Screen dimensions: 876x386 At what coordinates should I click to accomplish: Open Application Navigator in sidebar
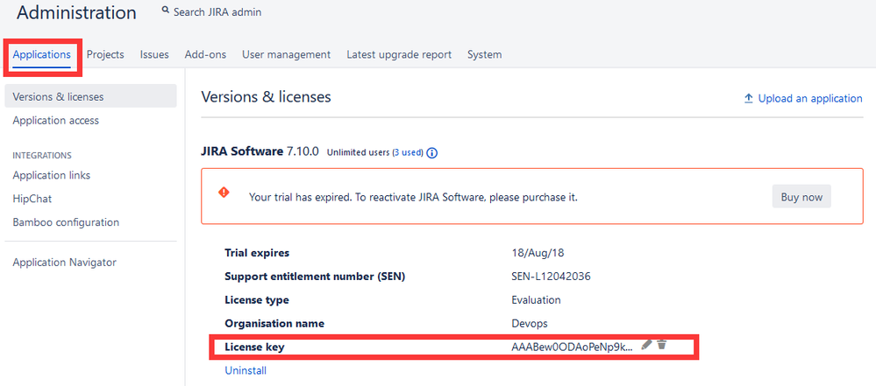(64, 263)
